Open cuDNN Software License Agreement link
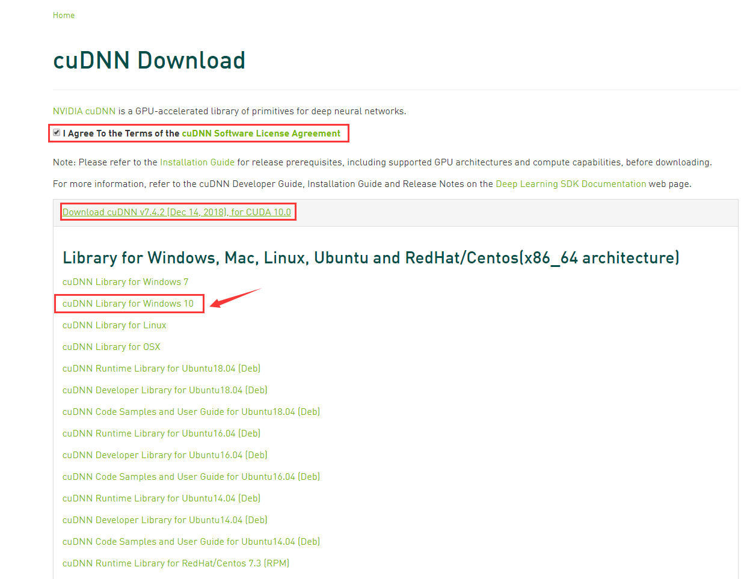 [x=261, y=133]
